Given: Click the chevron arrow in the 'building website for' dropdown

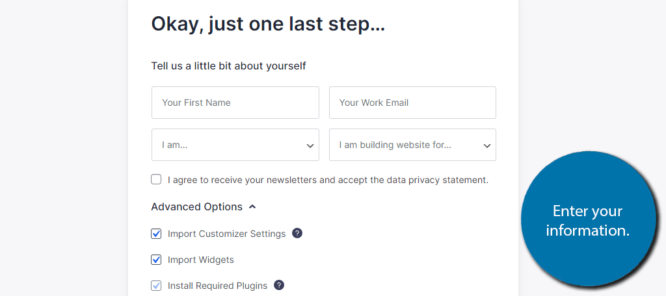Looking at the screenshot, I should click(487, 146).
